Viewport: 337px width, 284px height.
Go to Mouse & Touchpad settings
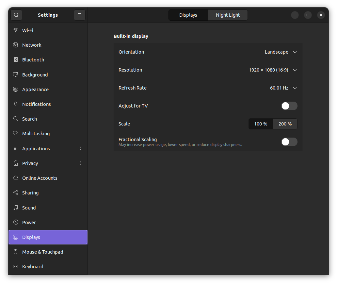point(48,252)
